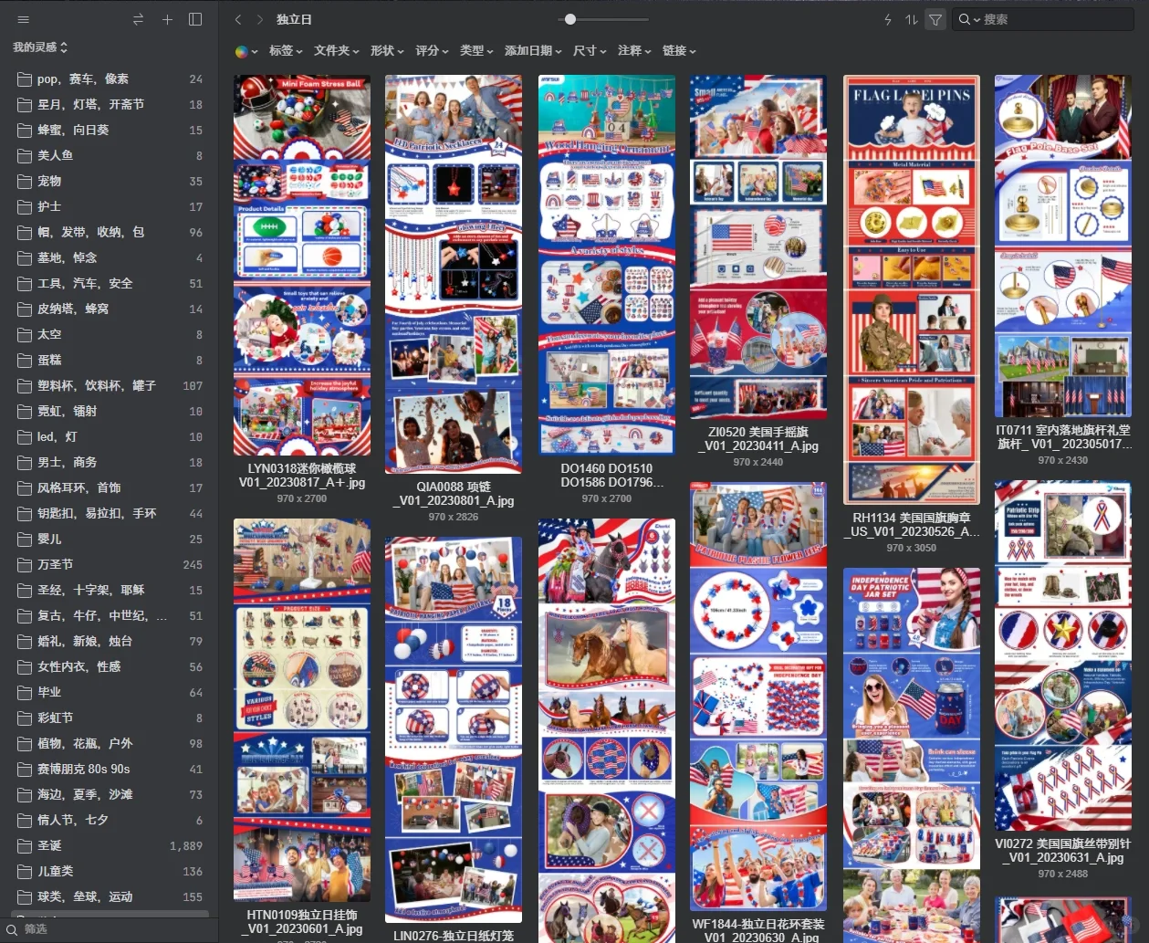
Task: Select the 球类, 垒球, 运动 folder
Action: pyautogui.click(x=110, y=897)
